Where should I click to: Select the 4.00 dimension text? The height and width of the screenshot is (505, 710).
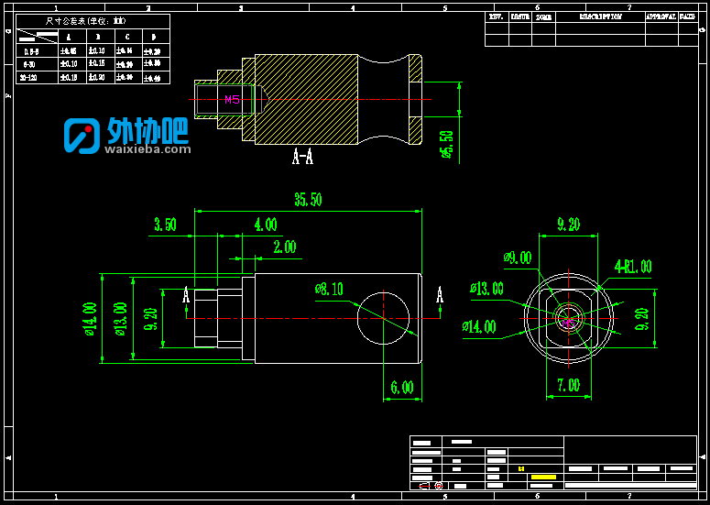pos(266,225)
